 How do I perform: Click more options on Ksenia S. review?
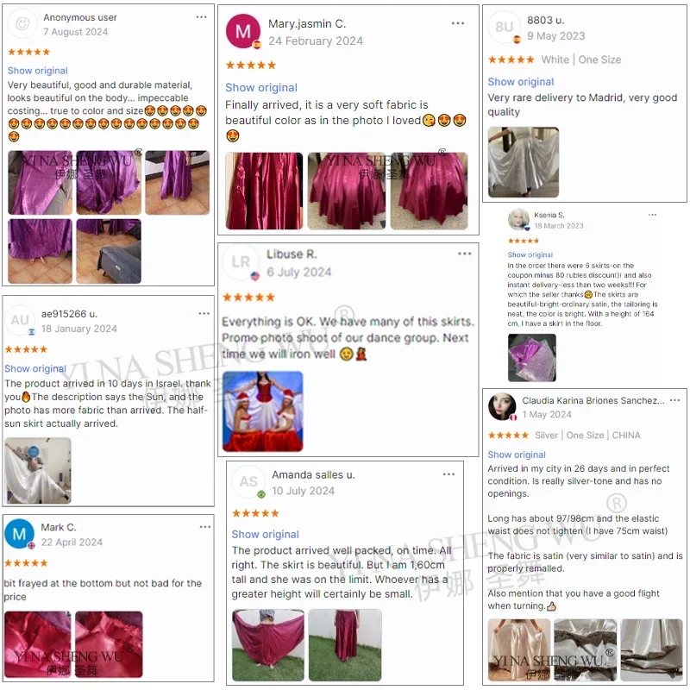coord(652,215)
